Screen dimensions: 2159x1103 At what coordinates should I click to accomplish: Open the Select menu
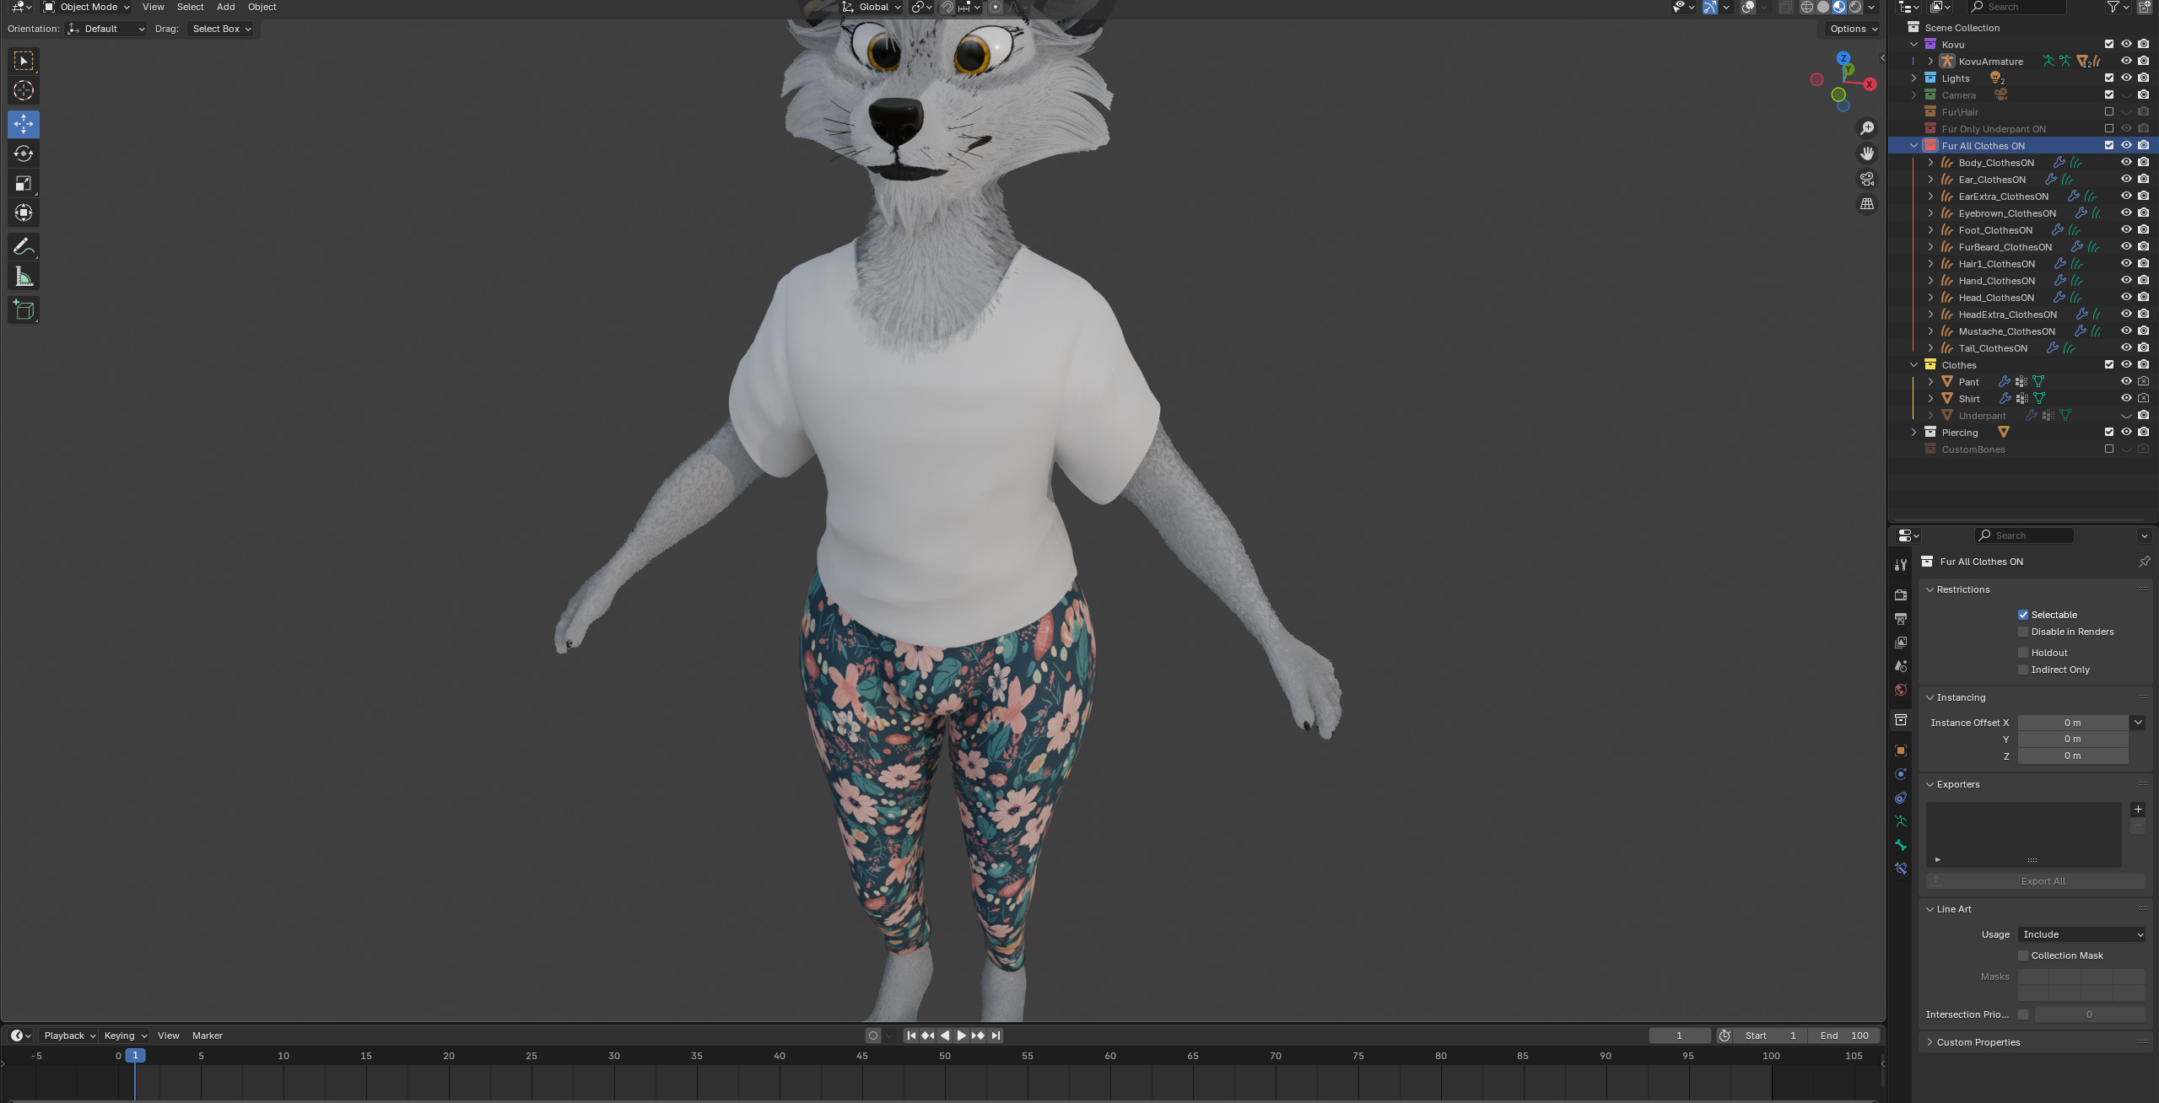click(x=190, y=7)
